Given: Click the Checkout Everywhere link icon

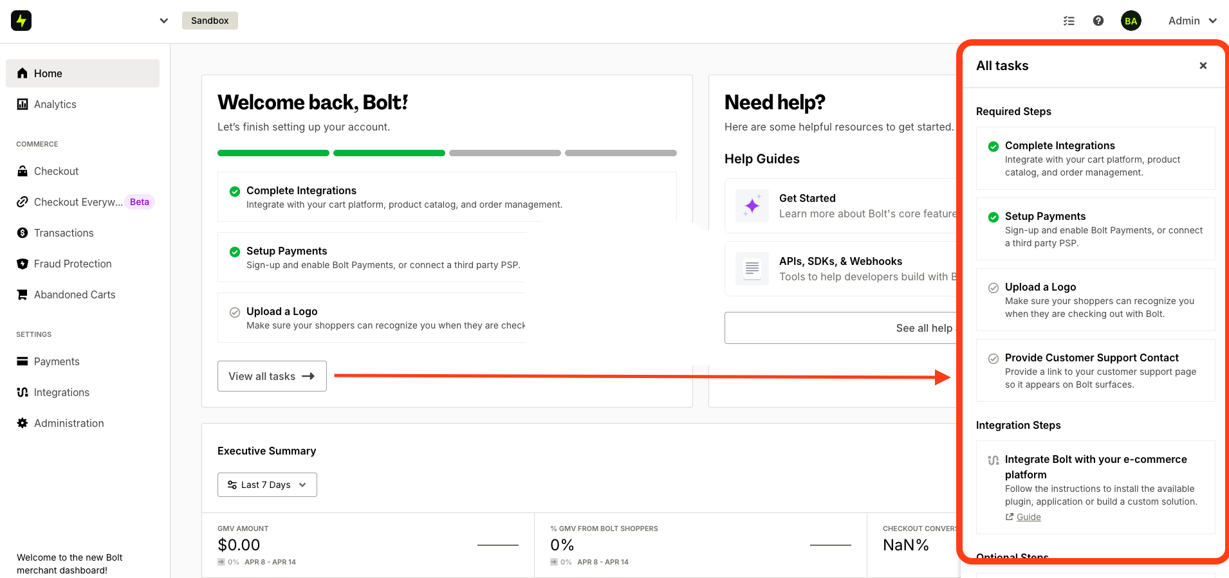Looking at the screenshot, I should (23, 202).
